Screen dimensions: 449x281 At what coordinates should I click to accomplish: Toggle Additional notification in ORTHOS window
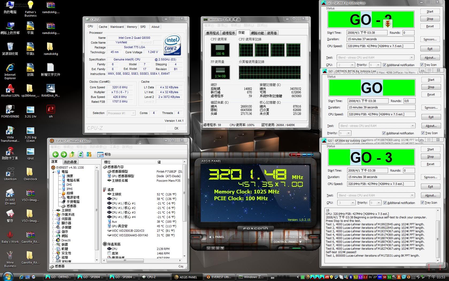point(384,133)
